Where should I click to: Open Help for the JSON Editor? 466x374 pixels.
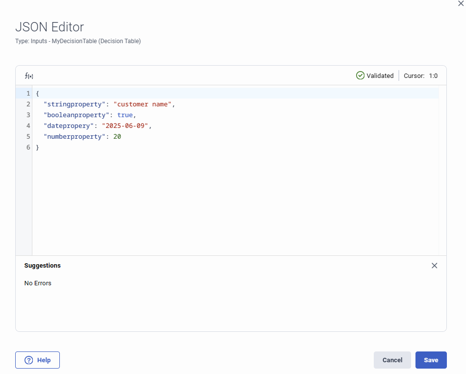point(37,360)
